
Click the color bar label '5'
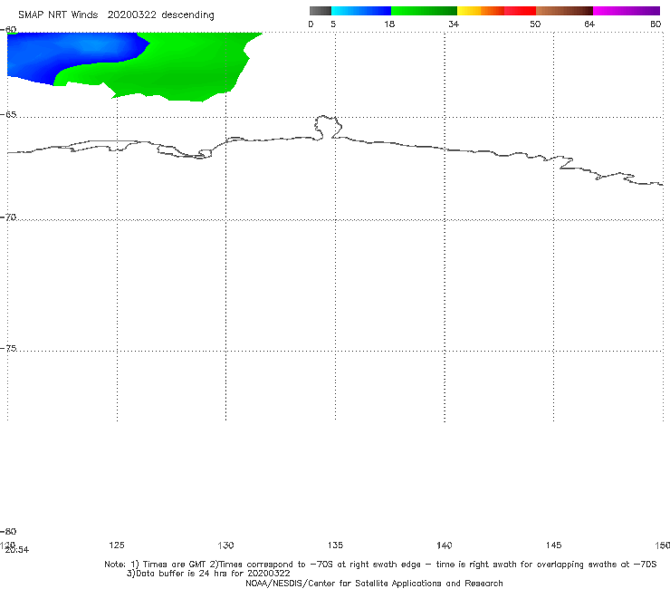click(333, 24)
